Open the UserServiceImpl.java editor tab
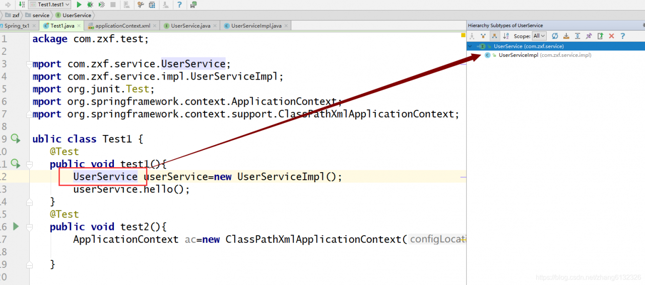This screenshot has width=645, height=285. [256, 26]
